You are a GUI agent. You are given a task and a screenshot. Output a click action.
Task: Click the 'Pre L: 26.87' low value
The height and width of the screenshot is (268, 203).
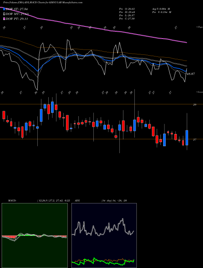tap(127, 15)
